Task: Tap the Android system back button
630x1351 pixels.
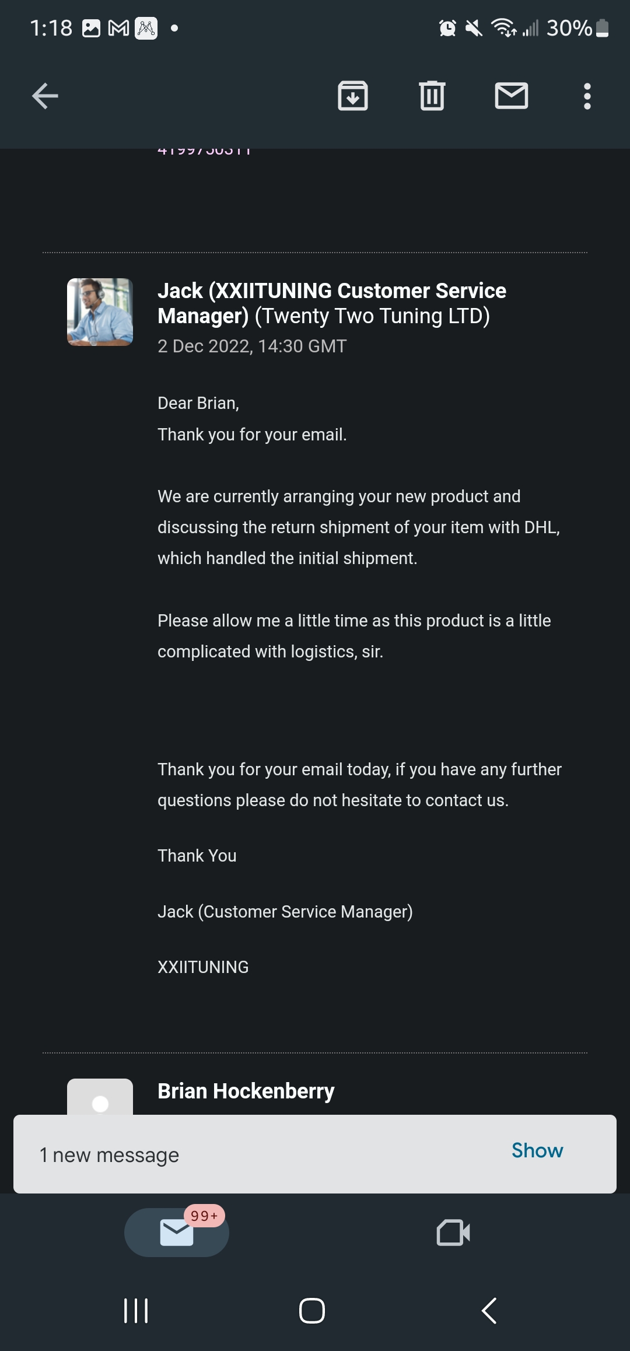Action: pyautogui.click(x=489, y=1311)
